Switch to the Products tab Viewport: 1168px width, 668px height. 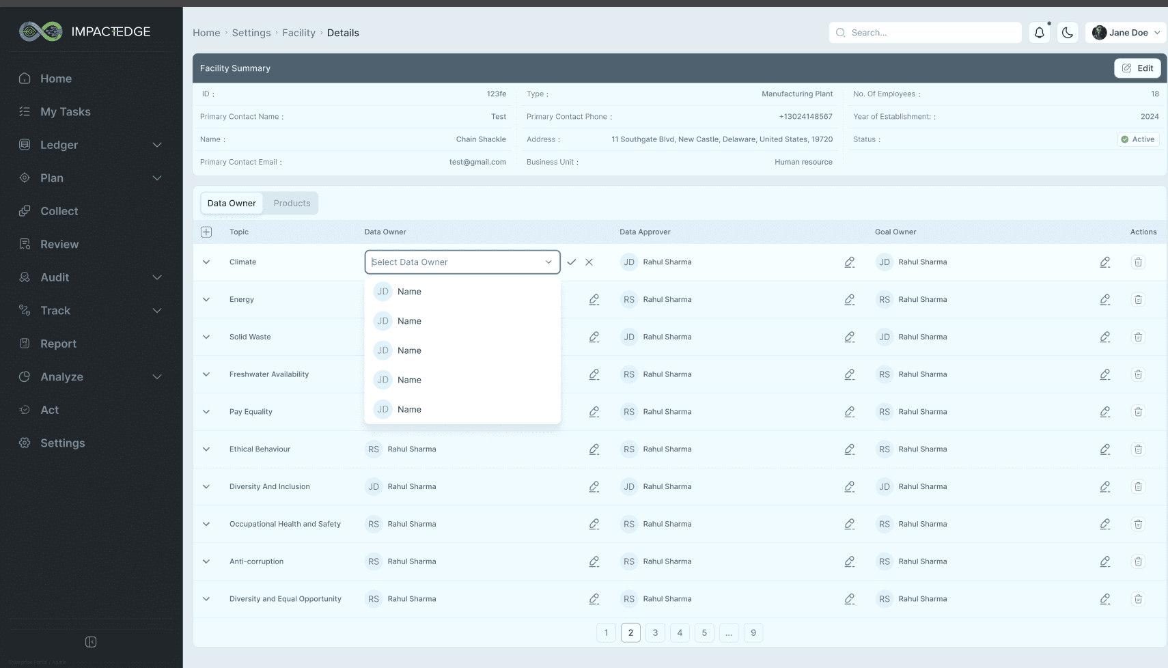click(x=292, y=203)
